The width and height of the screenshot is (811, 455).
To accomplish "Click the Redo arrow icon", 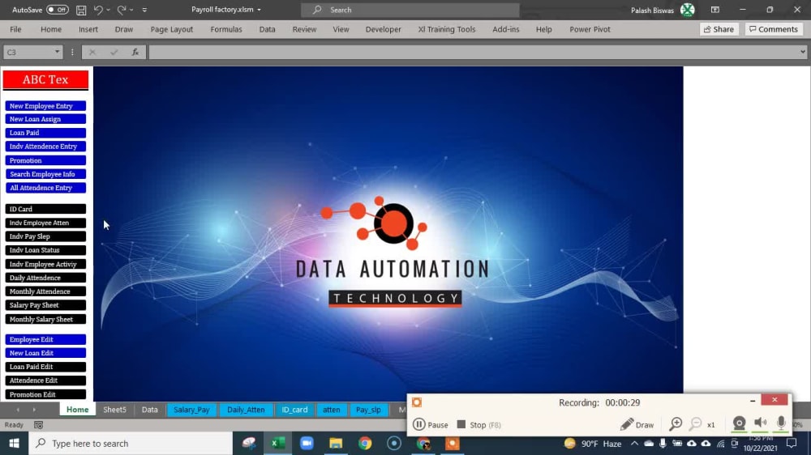I will point(122,10).
